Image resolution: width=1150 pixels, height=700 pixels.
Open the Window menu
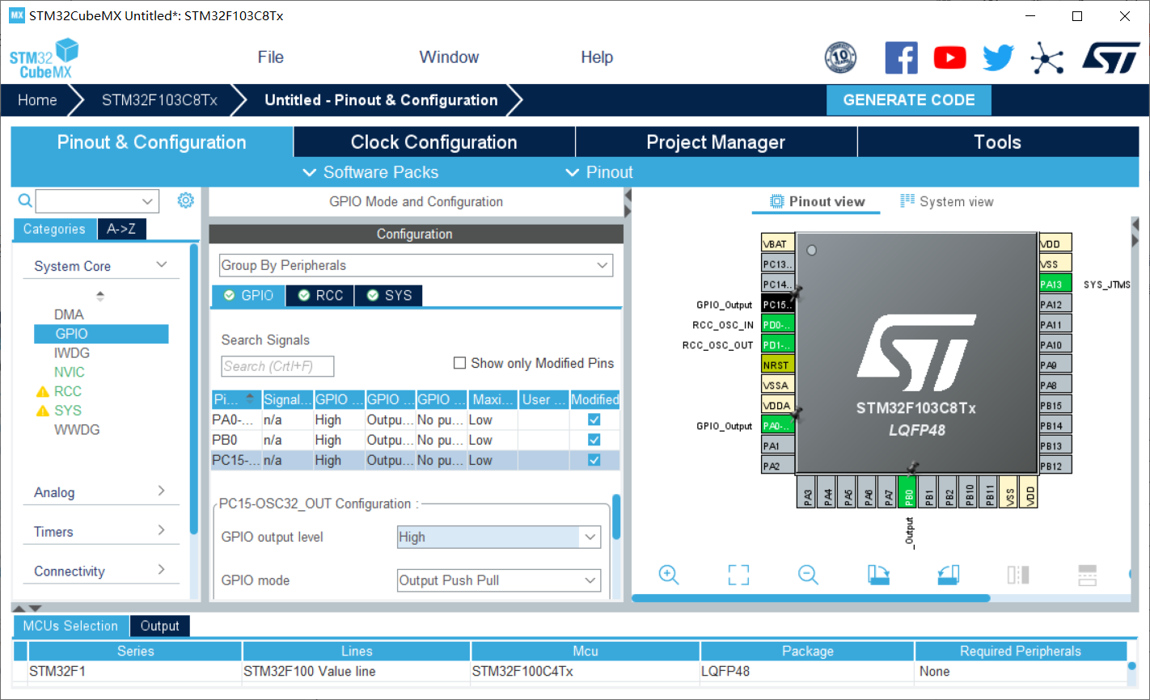(x=449, y=57)
